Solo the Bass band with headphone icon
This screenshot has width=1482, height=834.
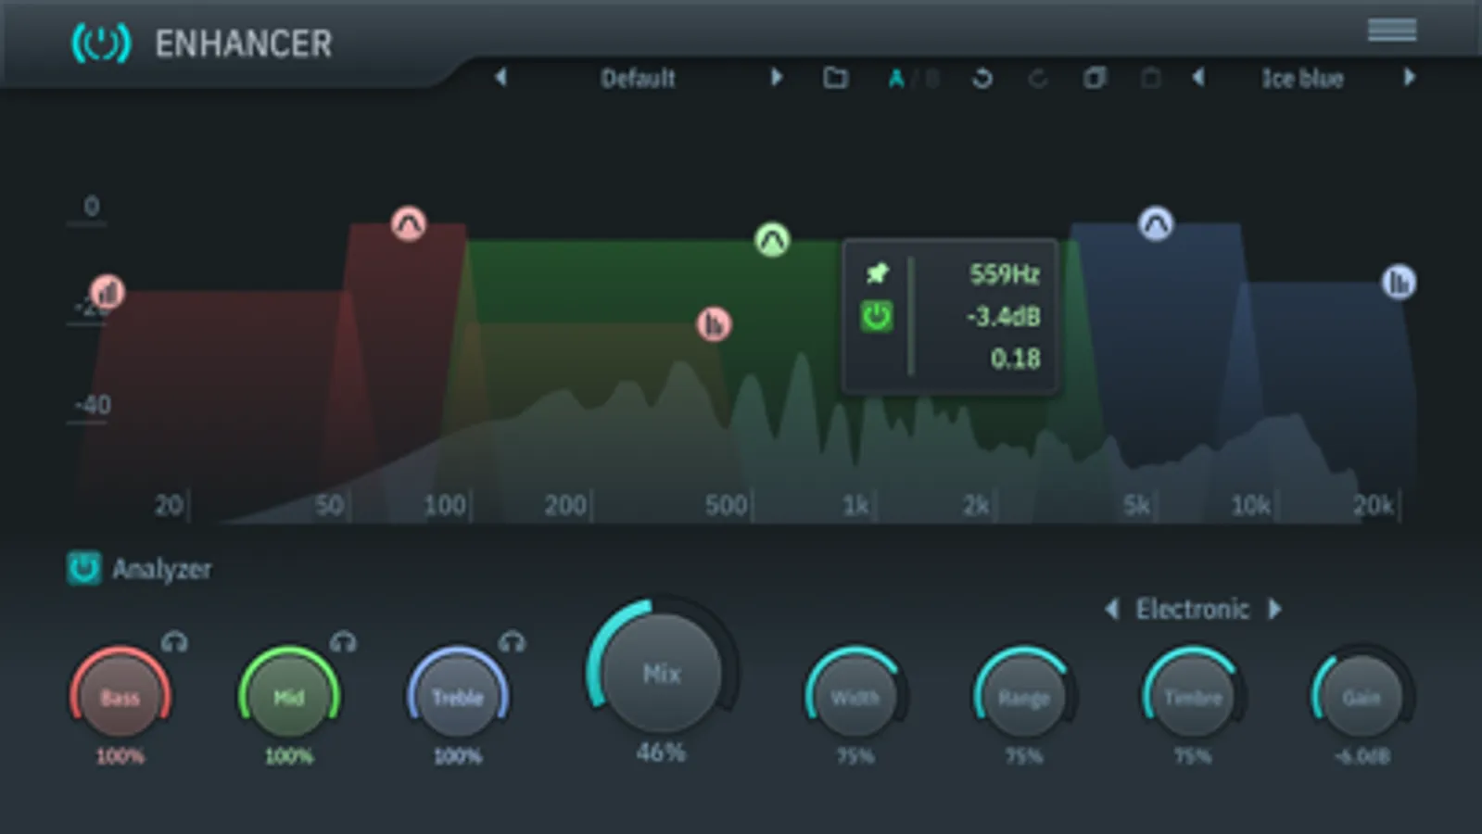[174, 641]
